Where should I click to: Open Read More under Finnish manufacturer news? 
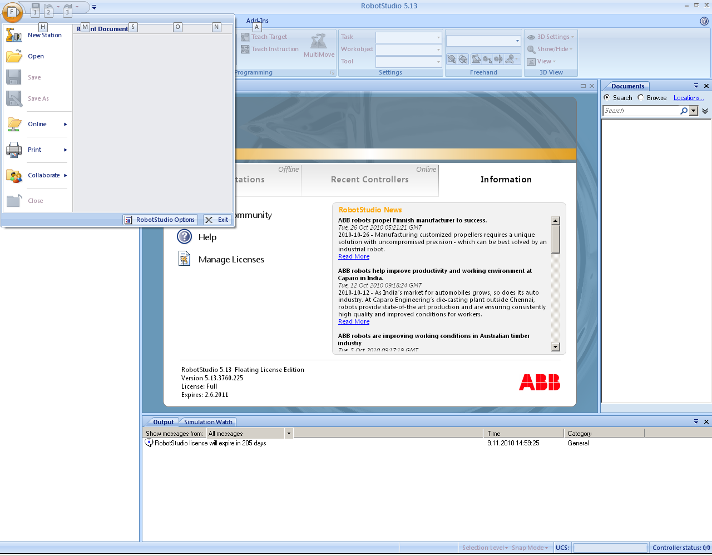[354, 256]
